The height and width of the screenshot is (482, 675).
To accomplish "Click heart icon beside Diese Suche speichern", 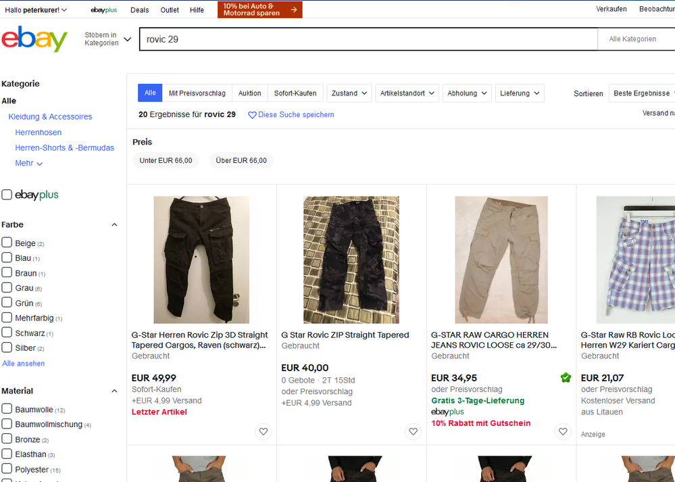I will click(252, 115).
